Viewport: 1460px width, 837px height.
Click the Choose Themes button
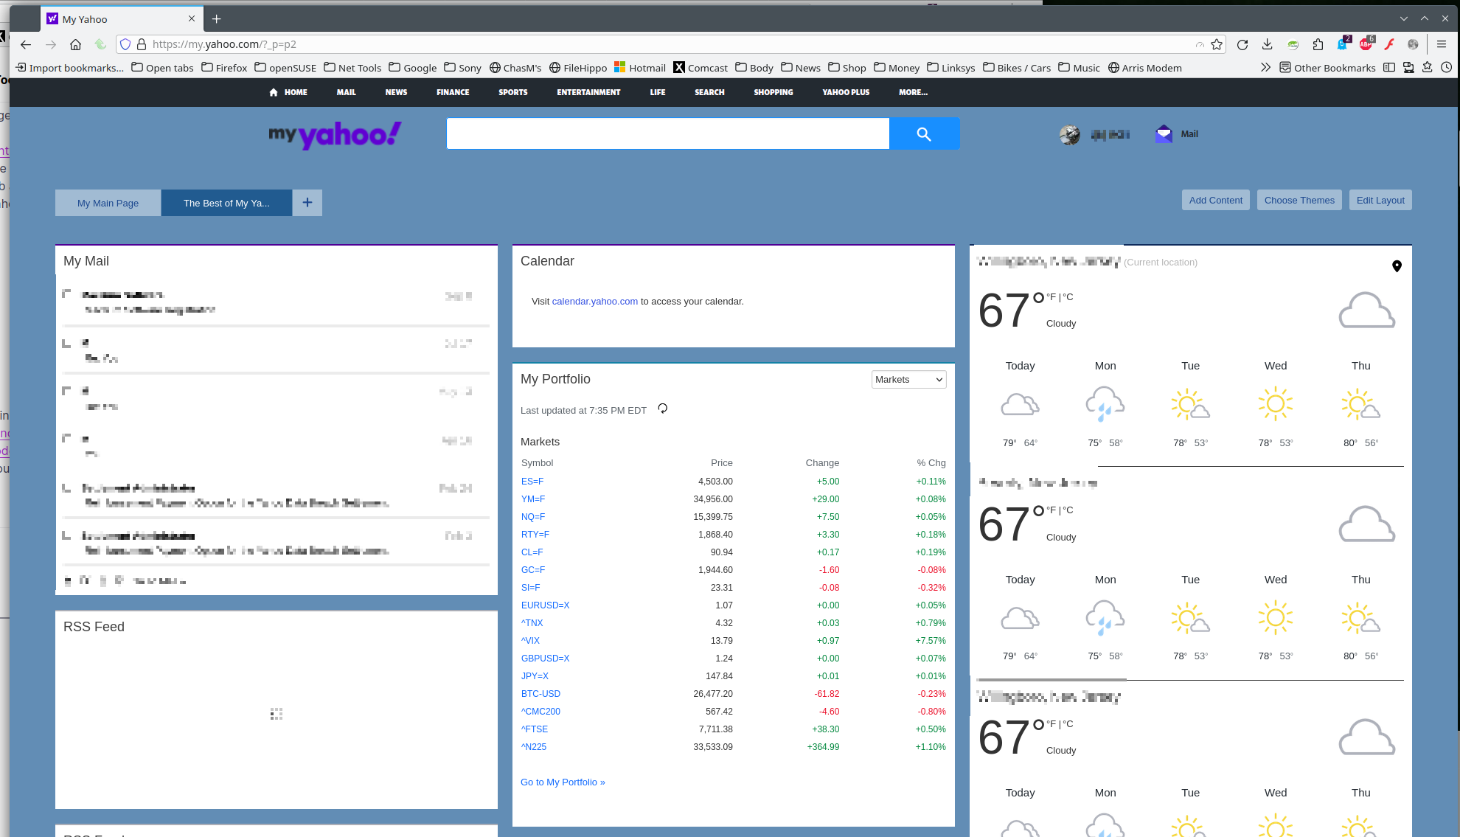click(1299, 200)
